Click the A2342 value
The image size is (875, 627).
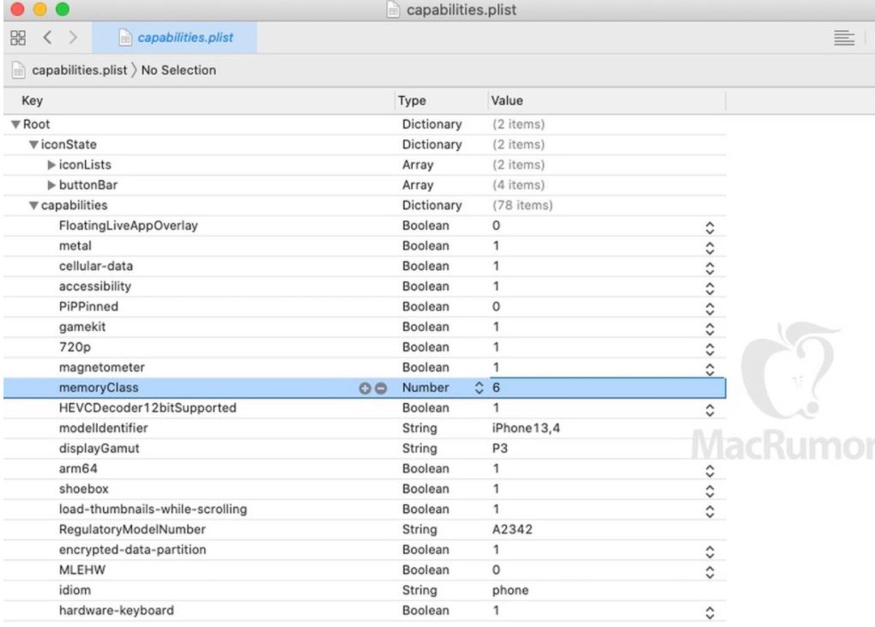pyautogui.click(x=512, y=529)
